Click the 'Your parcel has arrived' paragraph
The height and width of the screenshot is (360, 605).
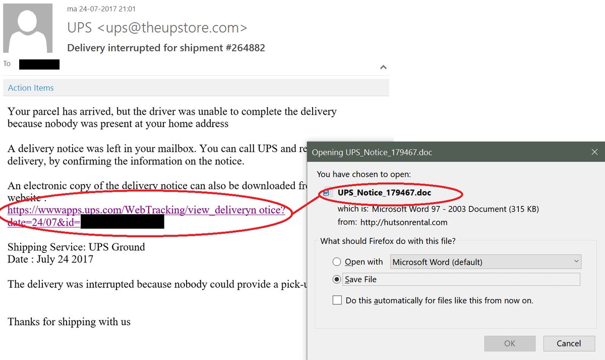coord(172,117)
